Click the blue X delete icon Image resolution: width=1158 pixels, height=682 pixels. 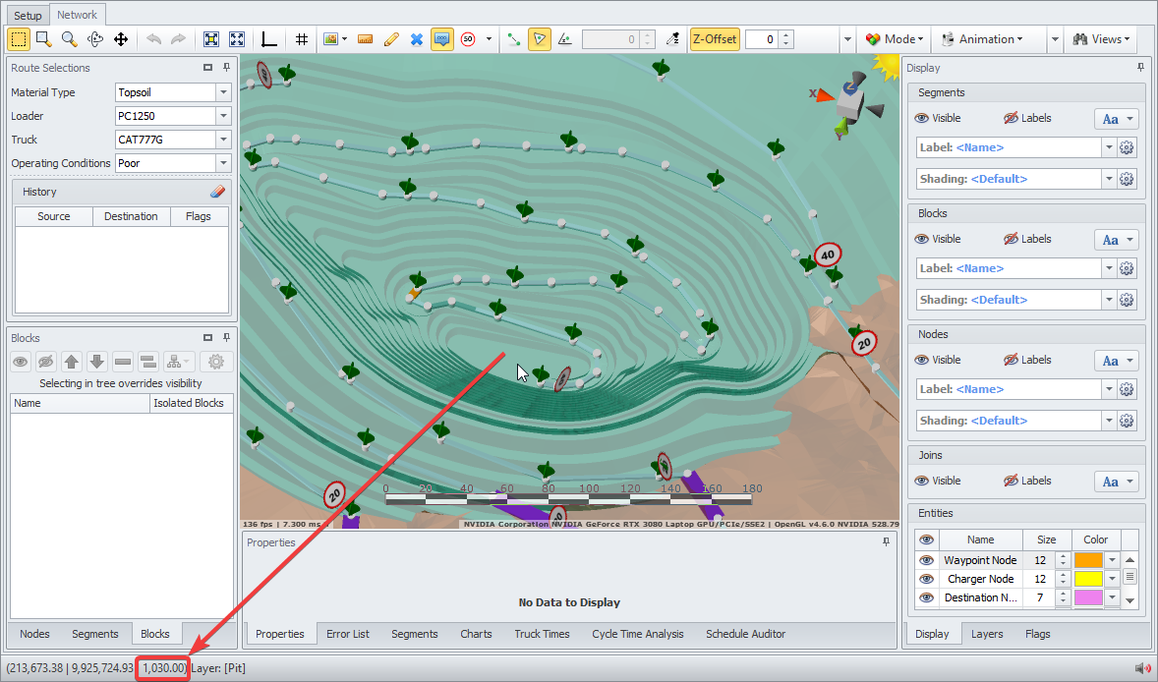[416, 39]
